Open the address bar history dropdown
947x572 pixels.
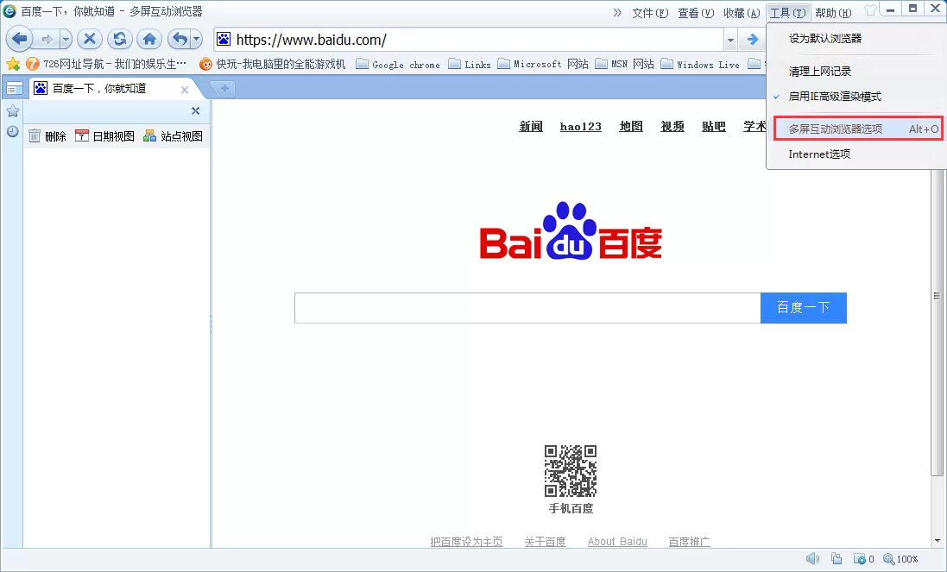click(731, 41)
